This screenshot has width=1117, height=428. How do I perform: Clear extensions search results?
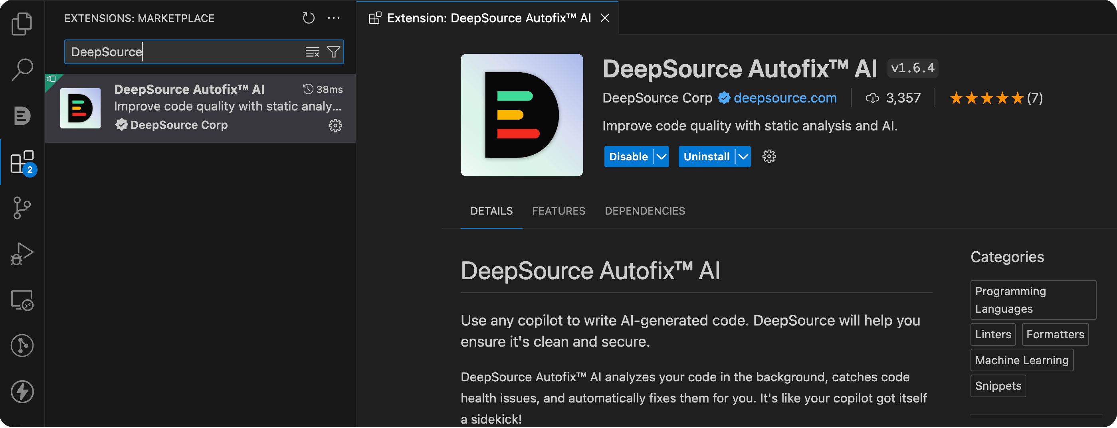[312, 52]
